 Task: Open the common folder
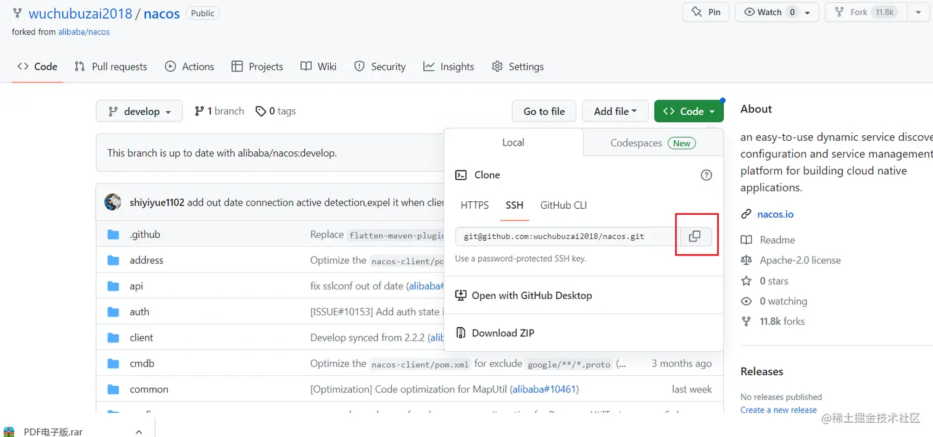coord(149,389)
